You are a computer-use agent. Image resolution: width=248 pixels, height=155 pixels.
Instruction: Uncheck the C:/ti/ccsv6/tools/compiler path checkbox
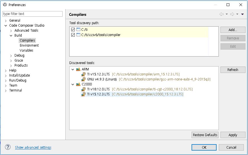pyautogui.click(x=73, y=35)
